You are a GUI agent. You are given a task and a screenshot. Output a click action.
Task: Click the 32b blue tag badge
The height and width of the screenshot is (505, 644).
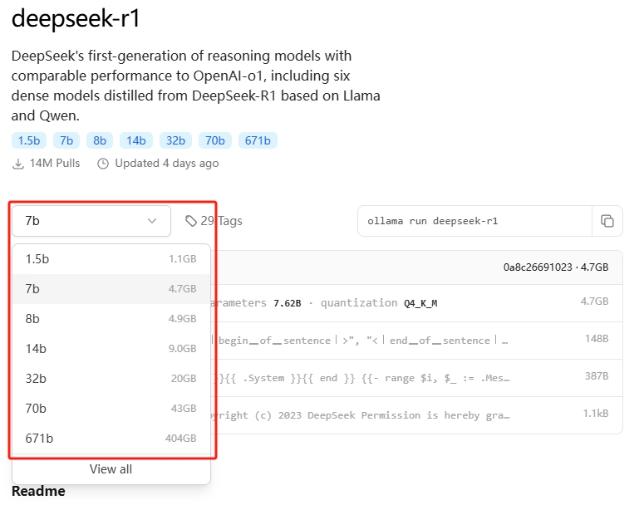pos(175,140)
